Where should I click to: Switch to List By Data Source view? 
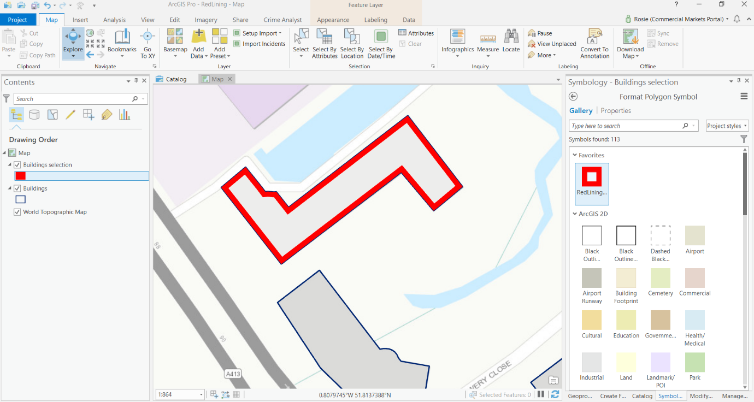point(34,115)
